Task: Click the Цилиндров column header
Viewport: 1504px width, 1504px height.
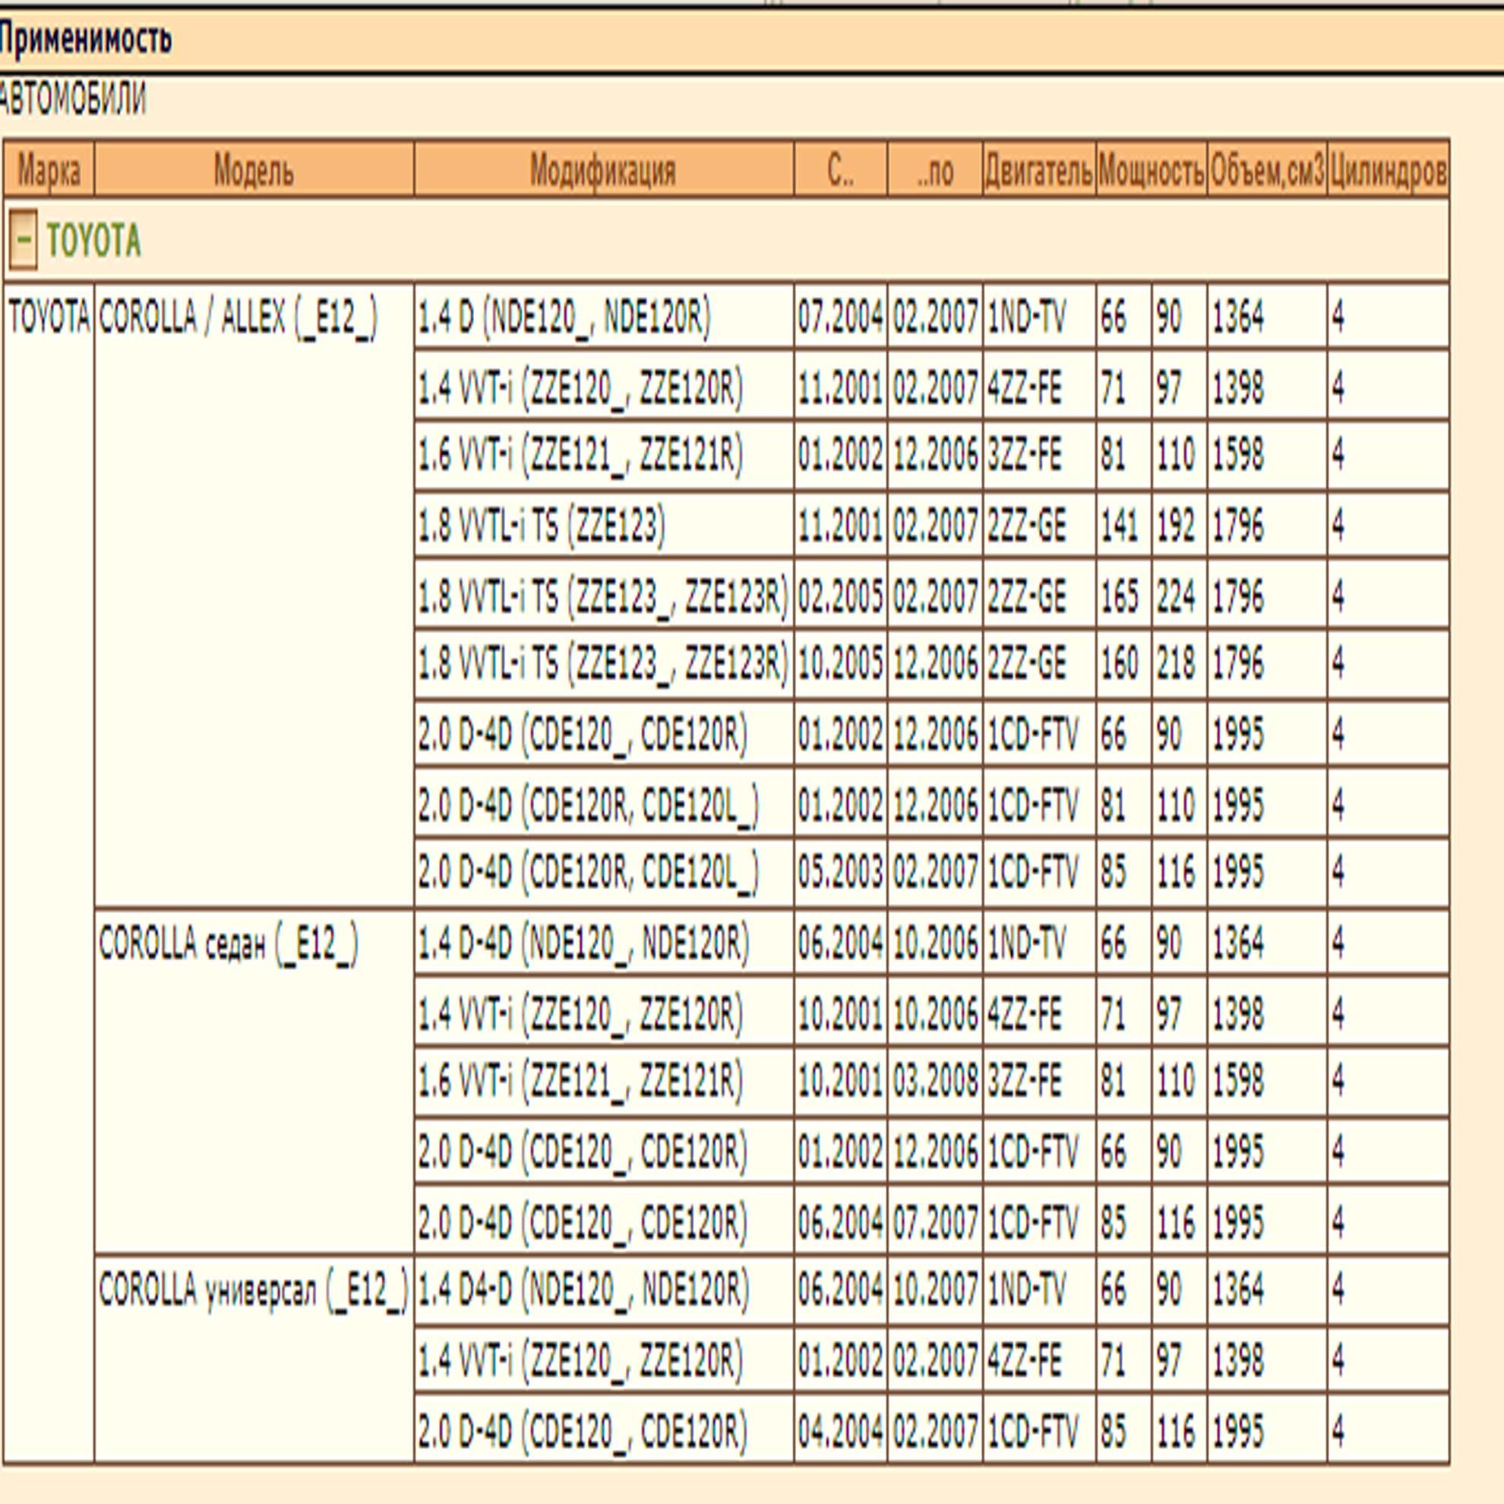Action: click(1388, 169)
